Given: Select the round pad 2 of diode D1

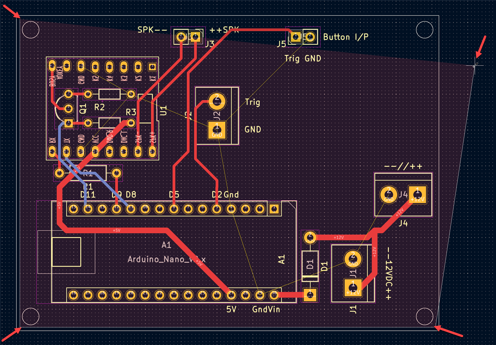Looking at the screenshot, I should click(310, 237).
